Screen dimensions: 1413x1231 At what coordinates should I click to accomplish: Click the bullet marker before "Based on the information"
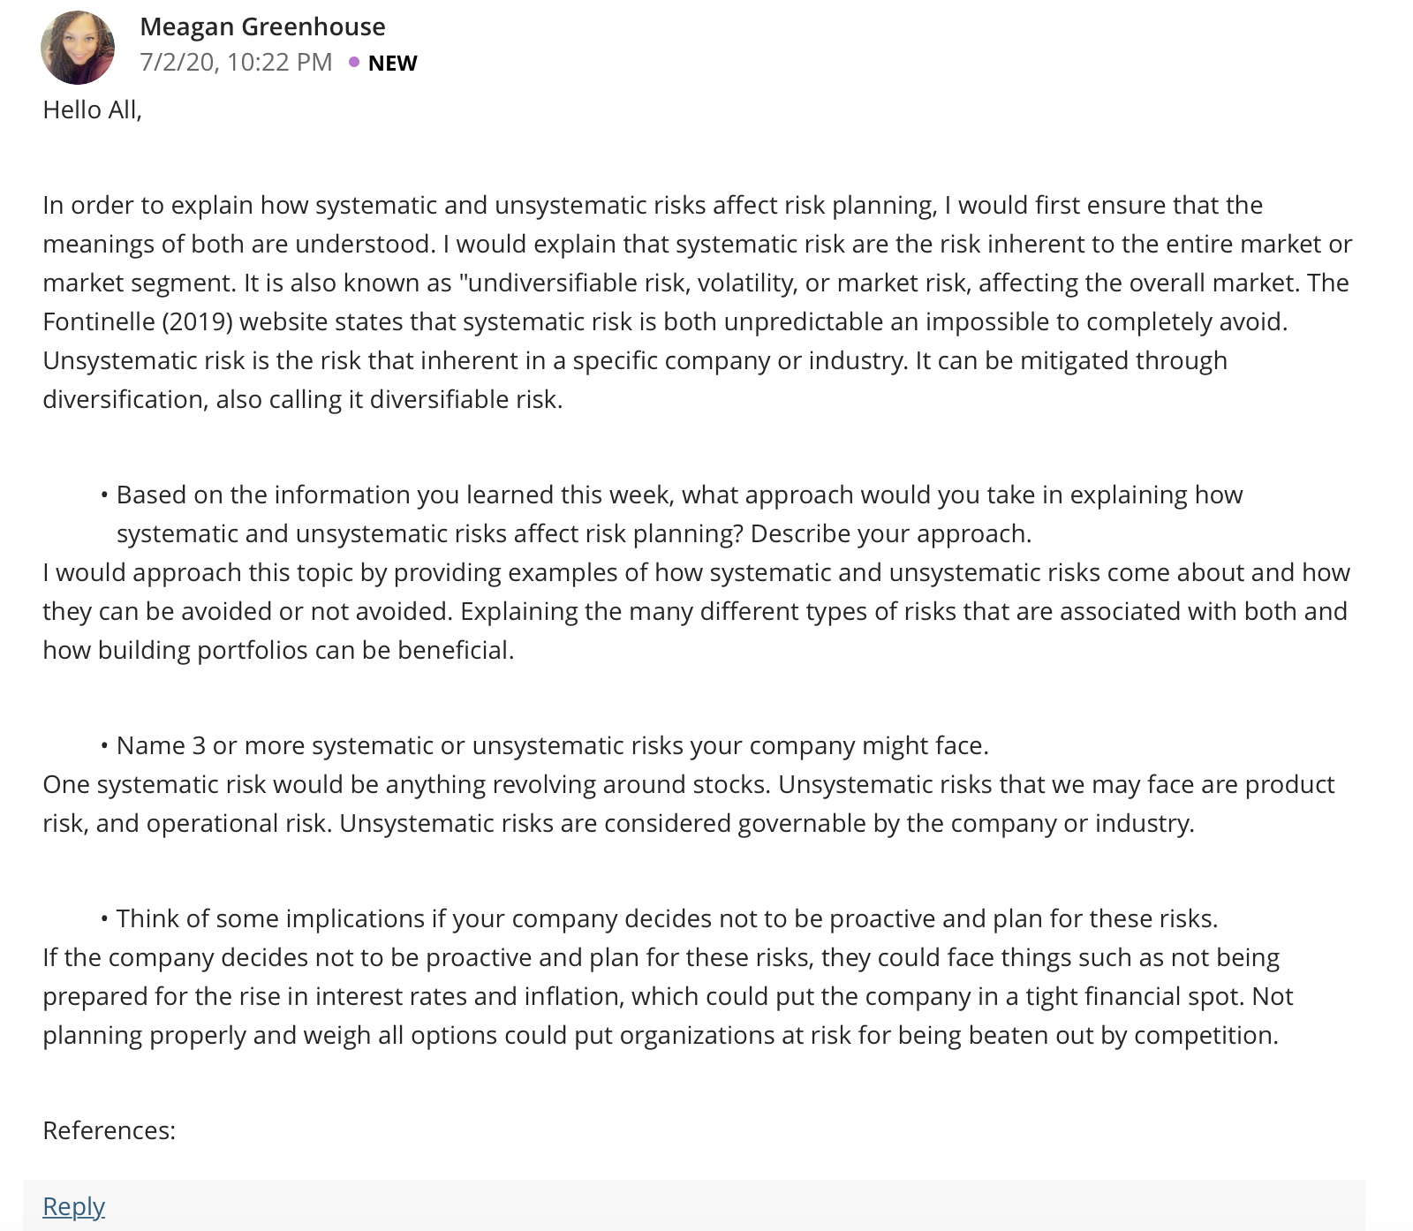coord(104,495)
